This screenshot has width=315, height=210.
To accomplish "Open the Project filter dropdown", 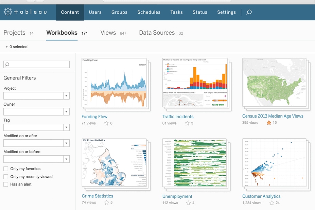I will [66, 96].
